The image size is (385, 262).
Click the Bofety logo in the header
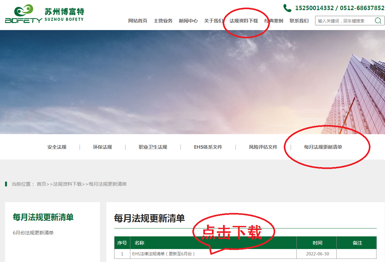tap(45, 14)
